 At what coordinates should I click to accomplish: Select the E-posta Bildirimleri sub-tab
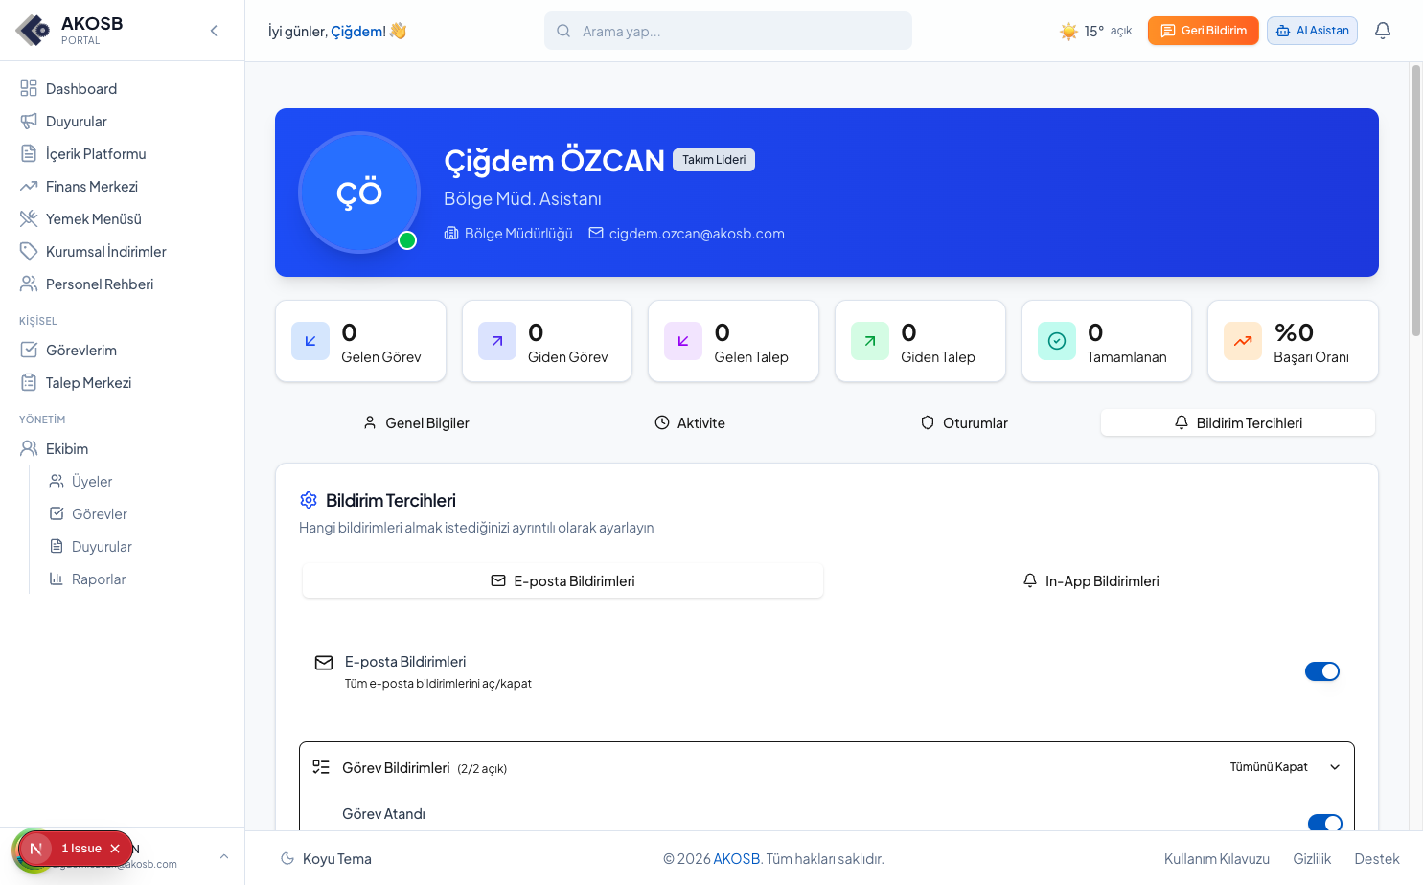point(563,581)
